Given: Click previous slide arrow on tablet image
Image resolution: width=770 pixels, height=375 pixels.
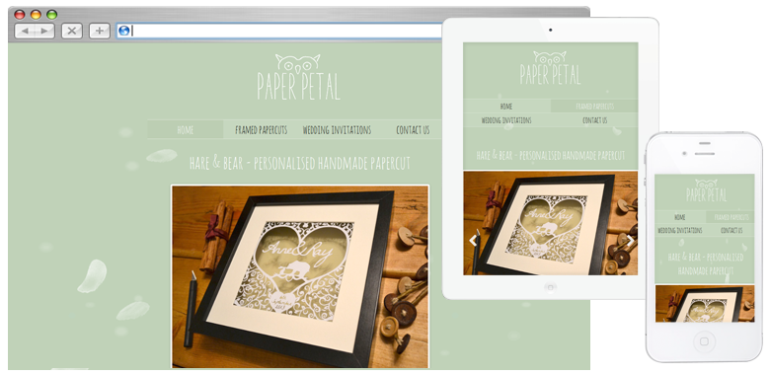Looking at the screenshot, I should pyautogui.click(x=473, y=241).
